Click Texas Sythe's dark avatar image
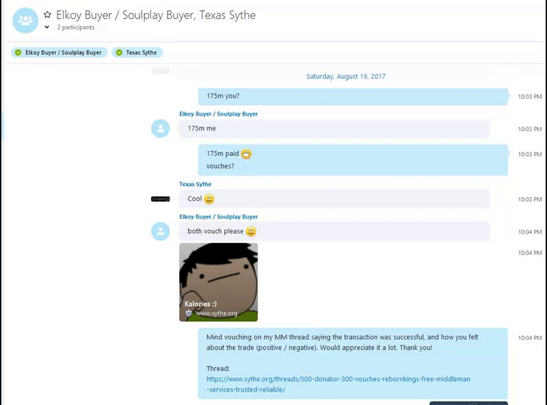The width and height of the screenshot is (547, 405). pos(161,199)
